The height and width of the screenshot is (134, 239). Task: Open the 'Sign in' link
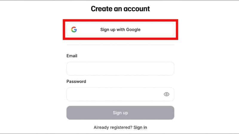coord(140,127)
